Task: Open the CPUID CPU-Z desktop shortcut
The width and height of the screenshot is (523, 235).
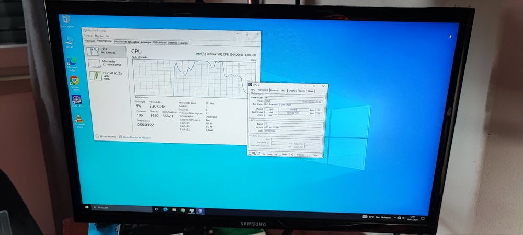Action: [77, 101]
